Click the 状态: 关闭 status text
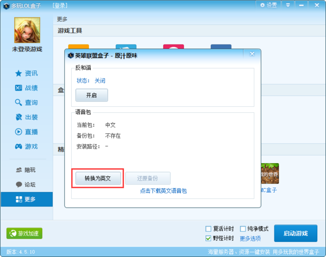Screen dimensions: 326x257 (x=91, y=80)
